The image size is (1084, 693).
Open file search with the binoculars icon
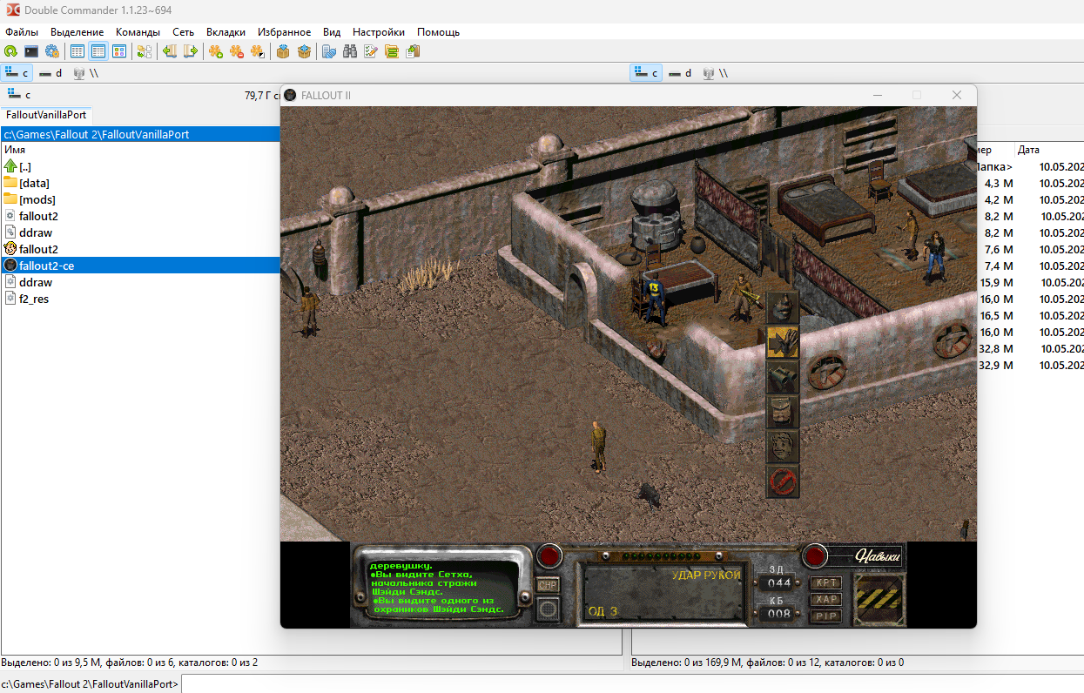point(350,51)
